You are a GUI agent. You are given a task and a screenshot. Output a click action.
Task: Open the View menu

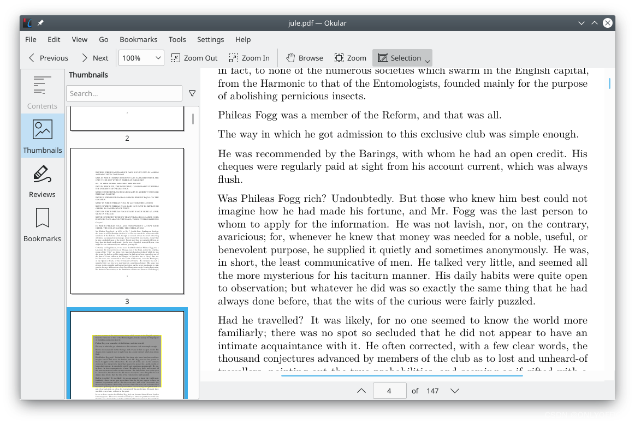(x=79, y=40)
